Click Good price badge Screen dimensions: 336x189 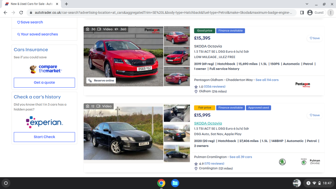204,31
